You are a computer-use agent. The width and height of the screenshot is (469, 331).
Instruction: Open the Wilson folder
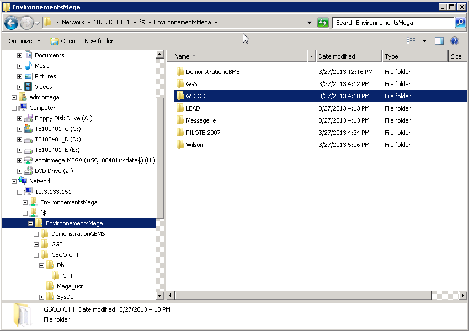194,145
